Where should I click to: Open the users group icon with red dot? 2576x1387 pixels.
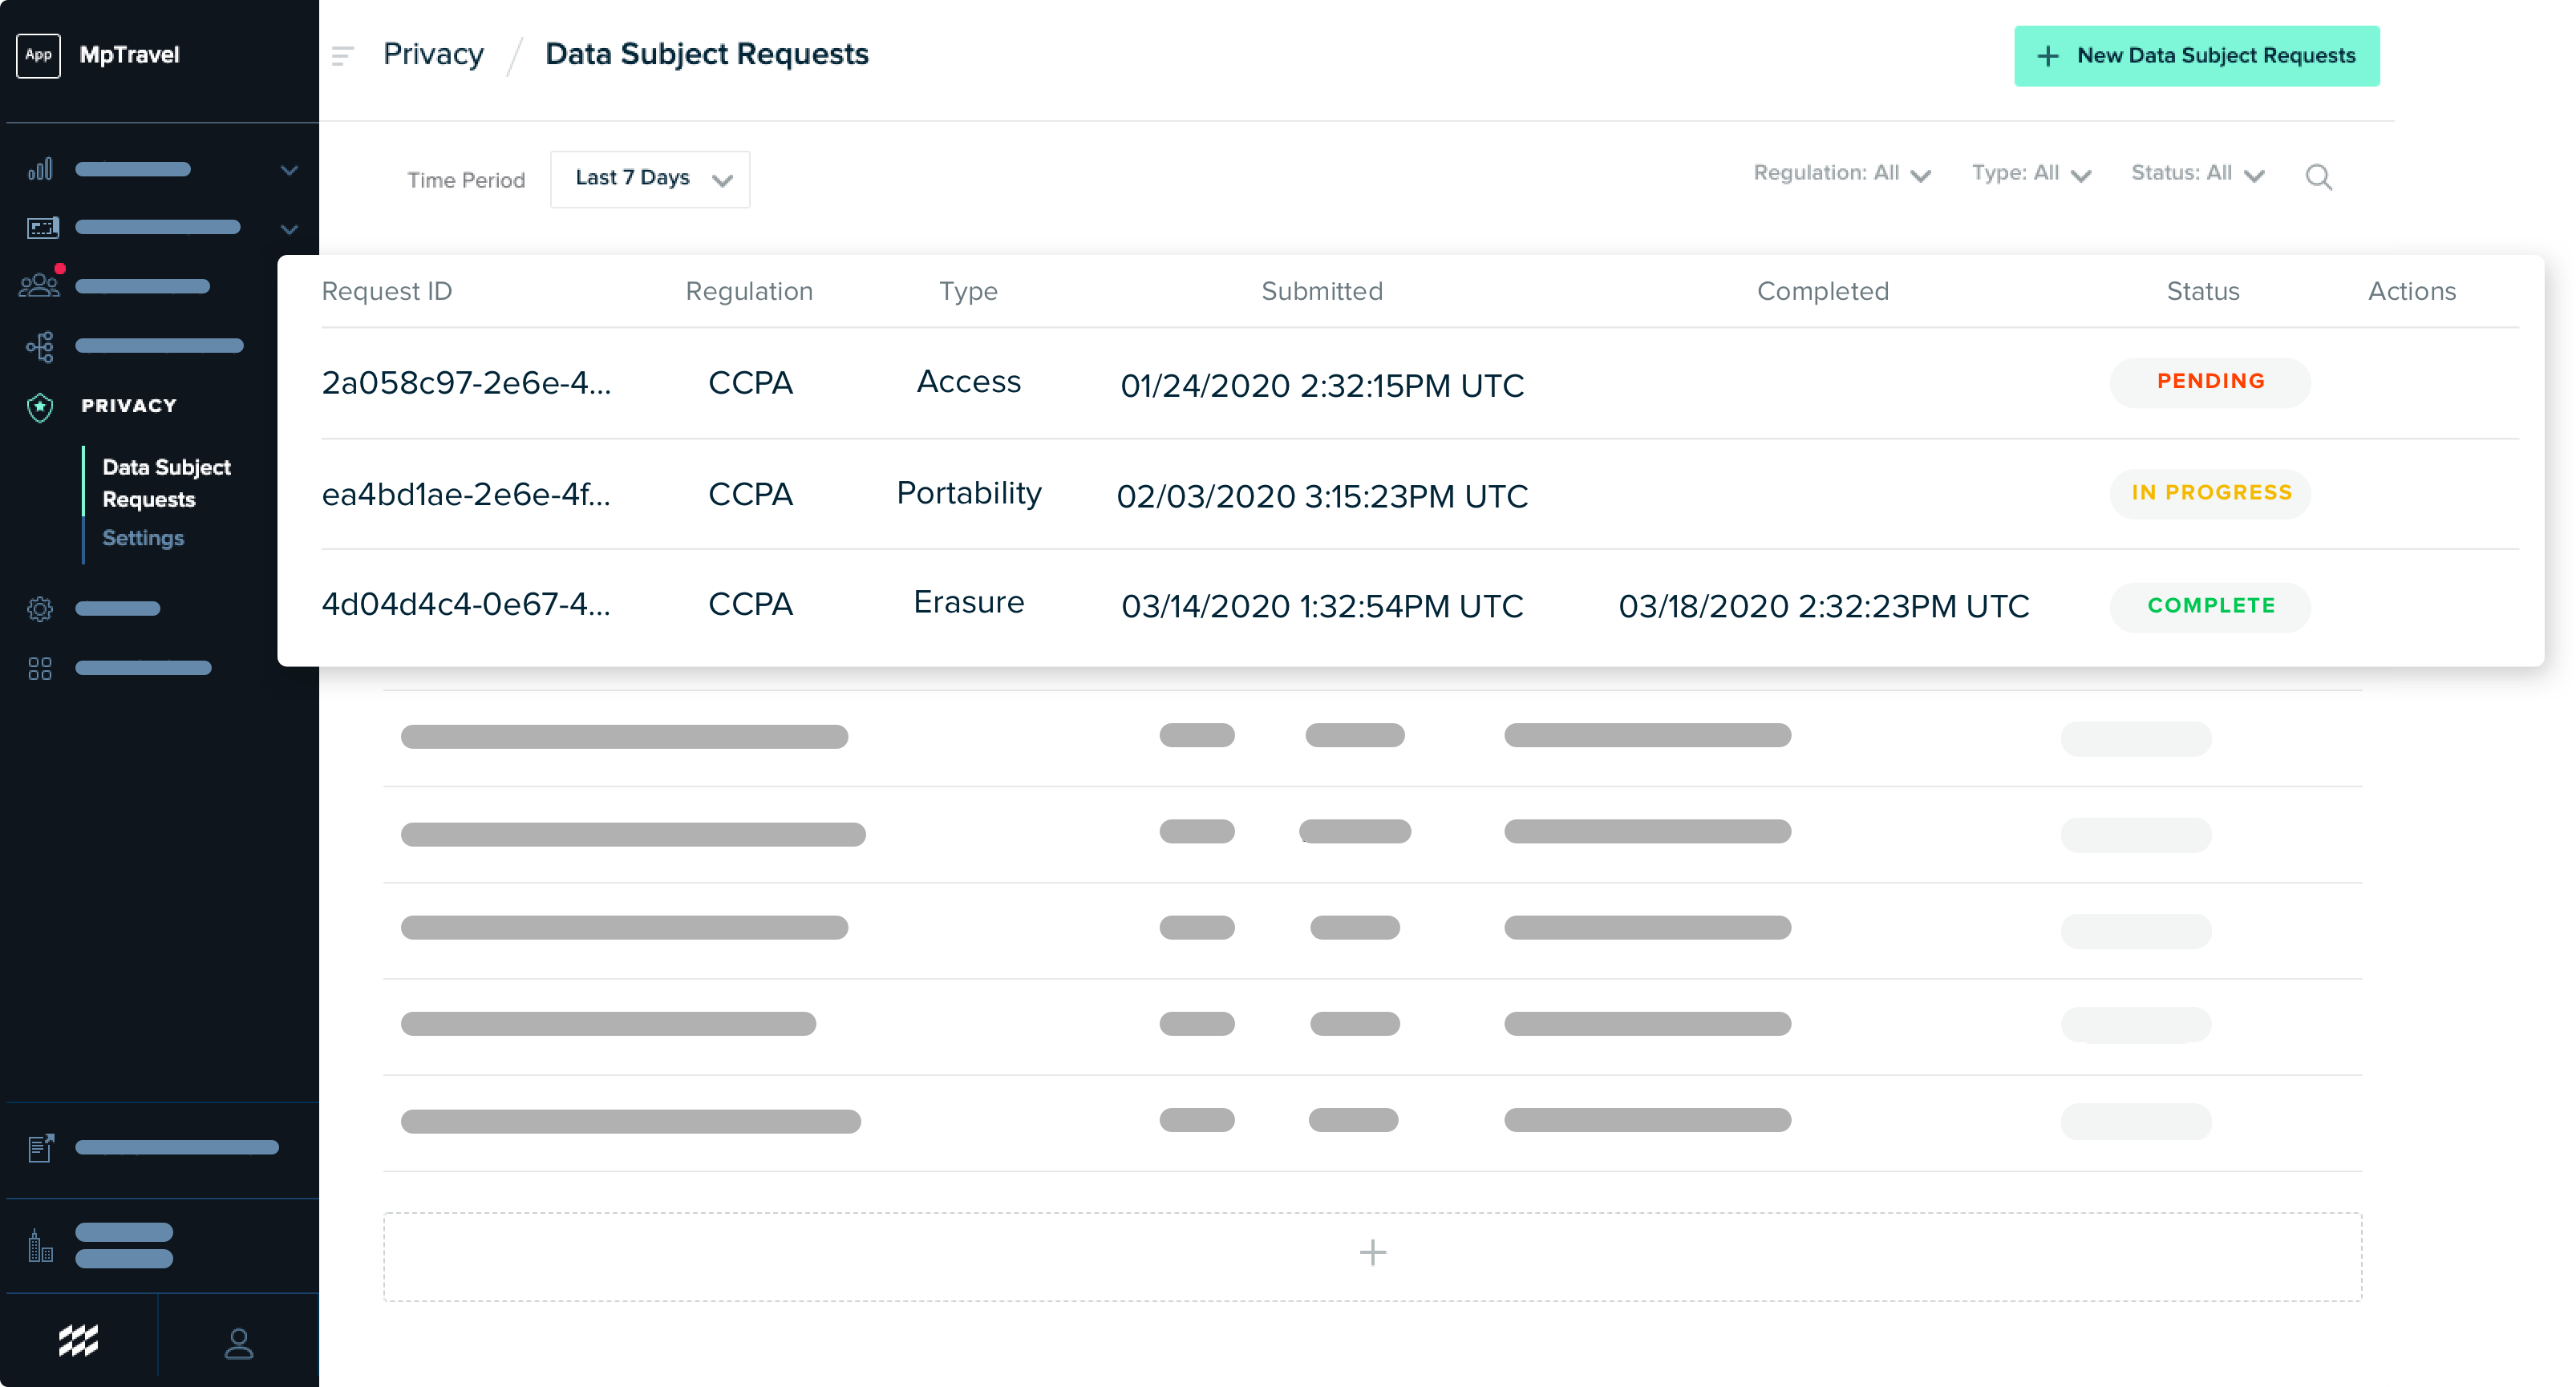[41, 284]
